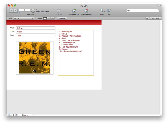Viewport: 168px width, 124px height.
Task: Click the Preview button
Action: pos(62,18)
